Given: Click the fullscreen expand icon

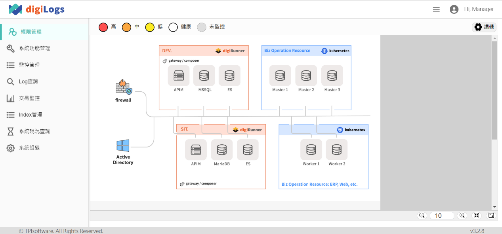Looking at the screenshot, I should (491, 215).
